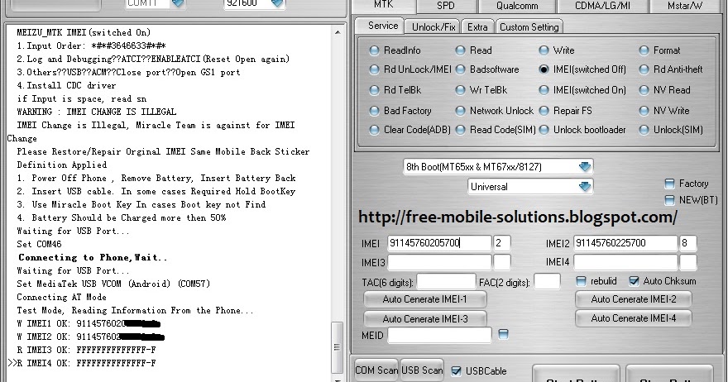
Task: Click the IMEI checksum digit field showing 2
Action: [x=501, y=243]
